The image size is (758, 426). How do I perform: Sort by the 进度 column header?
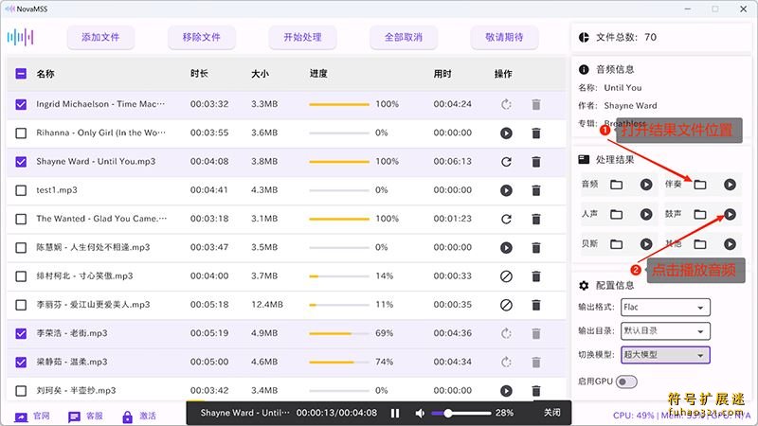pyautogui.click(x=318, y=74)
